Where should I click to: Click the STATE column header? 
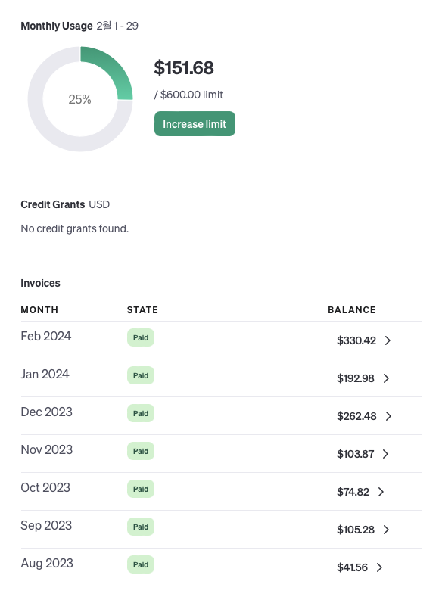tap(142, 310)
